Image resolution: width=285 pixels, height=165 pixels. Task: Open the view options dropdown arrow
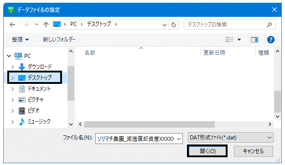pos(239,40)
